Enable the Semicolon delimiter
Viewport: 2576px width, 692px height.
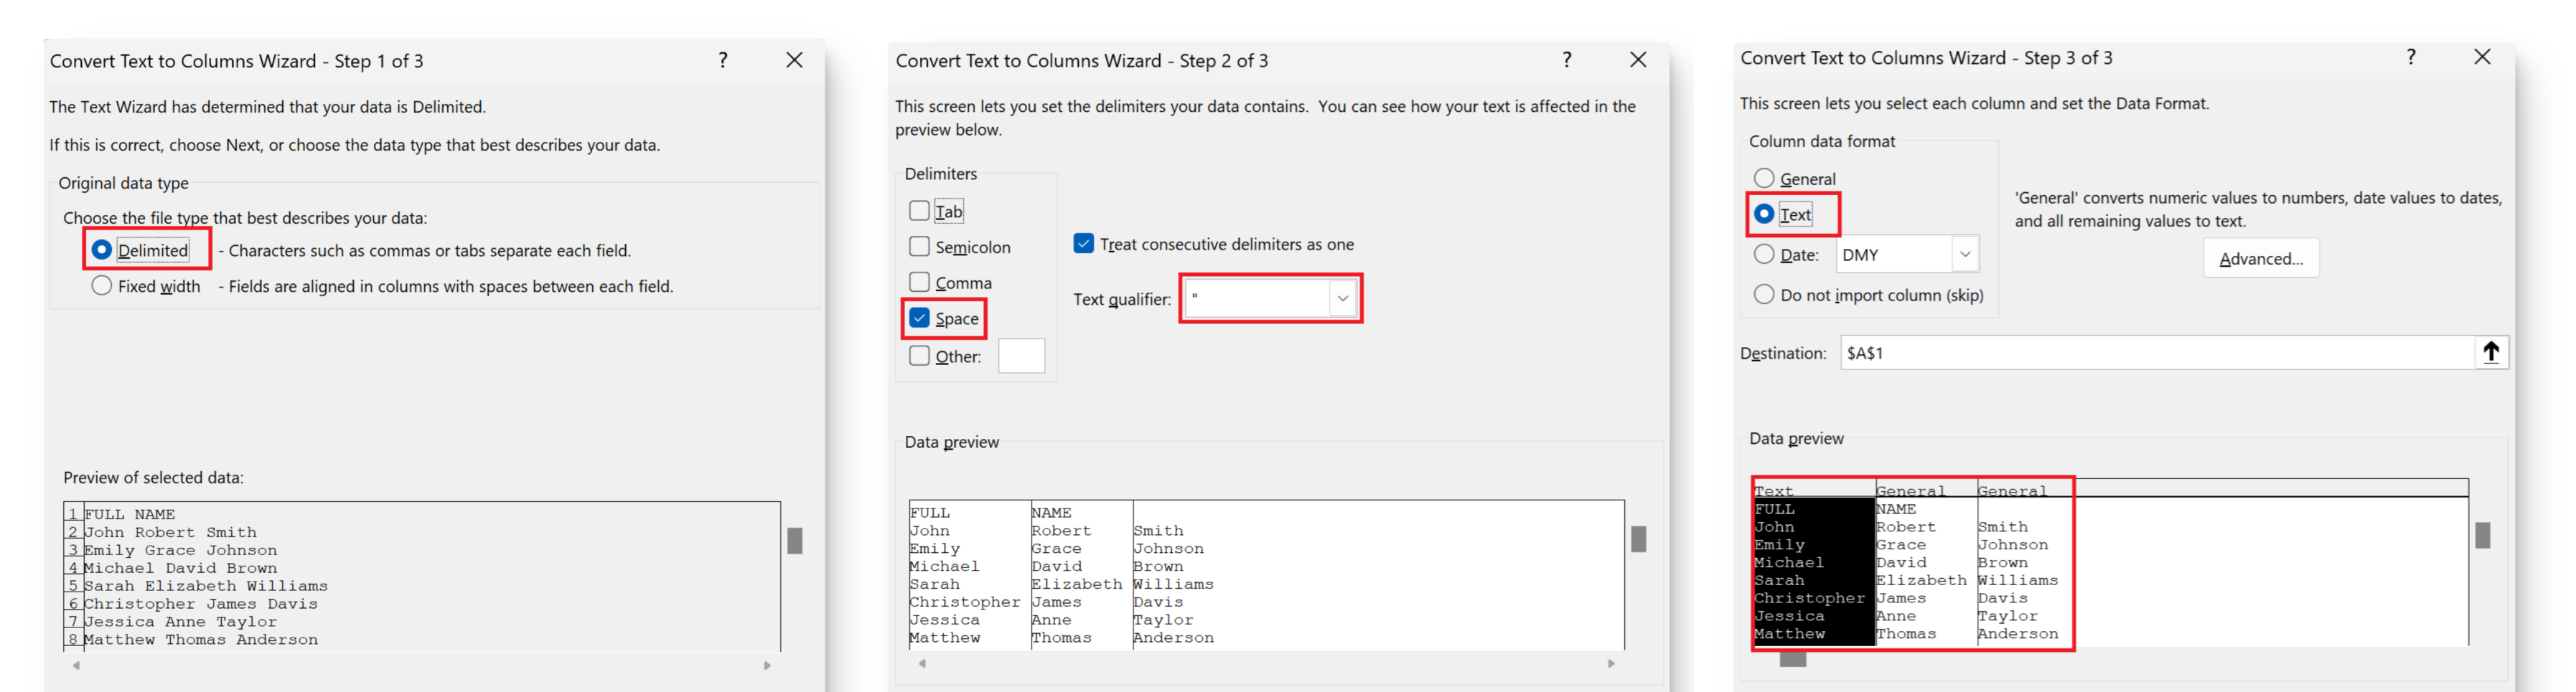(x=920, y=247)
